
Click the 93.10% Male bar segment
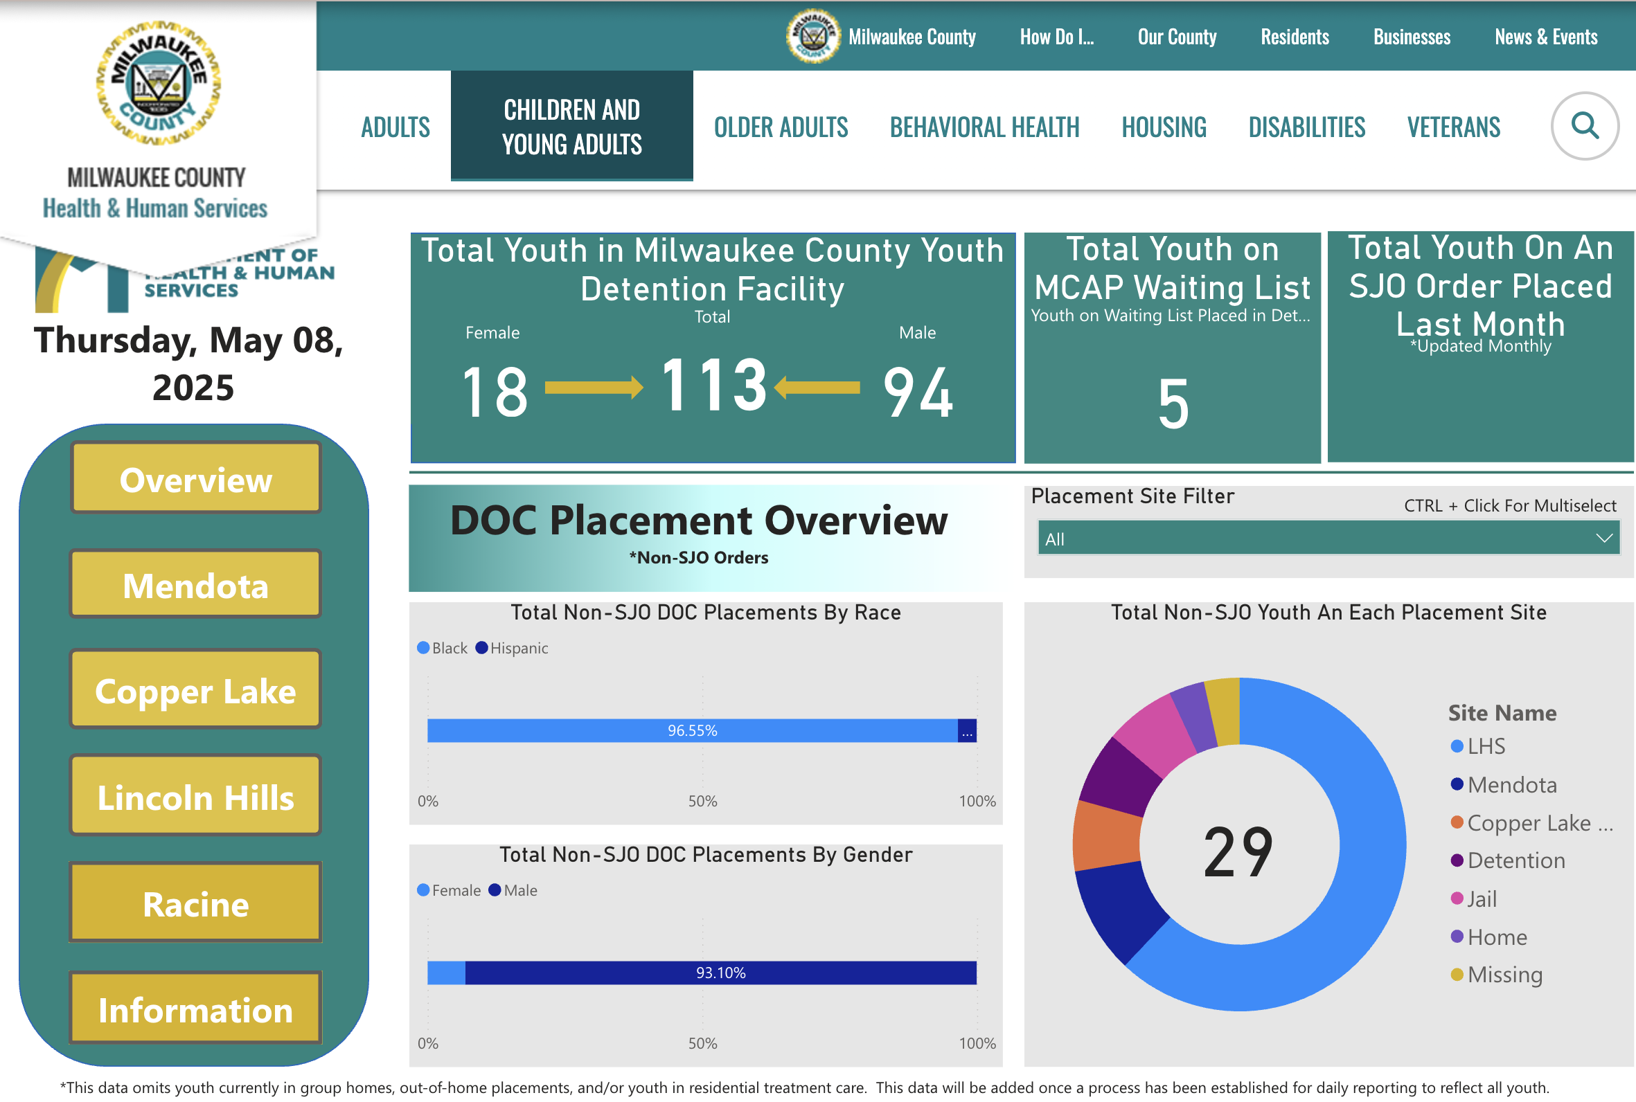[x=720, y=973]
